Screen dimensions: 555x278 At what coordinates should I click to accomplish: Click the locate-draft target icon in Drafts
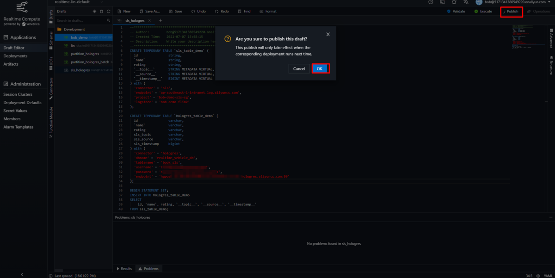[95, 11]
